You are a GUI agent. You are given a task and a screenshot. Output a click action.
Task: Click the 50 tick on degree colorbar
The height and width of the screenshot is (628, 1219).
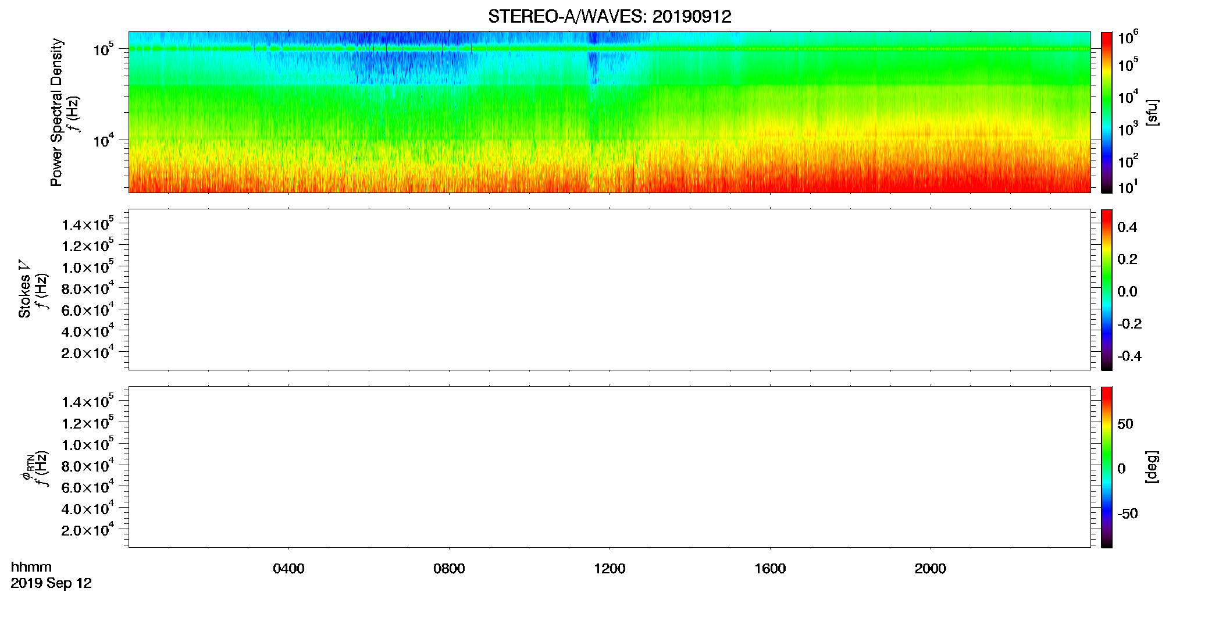point(1125,424)
